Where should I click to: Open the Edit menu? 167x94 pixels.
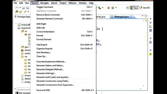[x=21, y=3]
